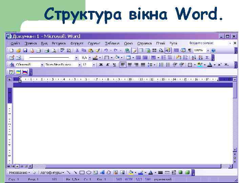Viewport: 244px width, 183px height.
Task: Click the horizontal scrollbar right arrow
Action: (x=231, y=166)
